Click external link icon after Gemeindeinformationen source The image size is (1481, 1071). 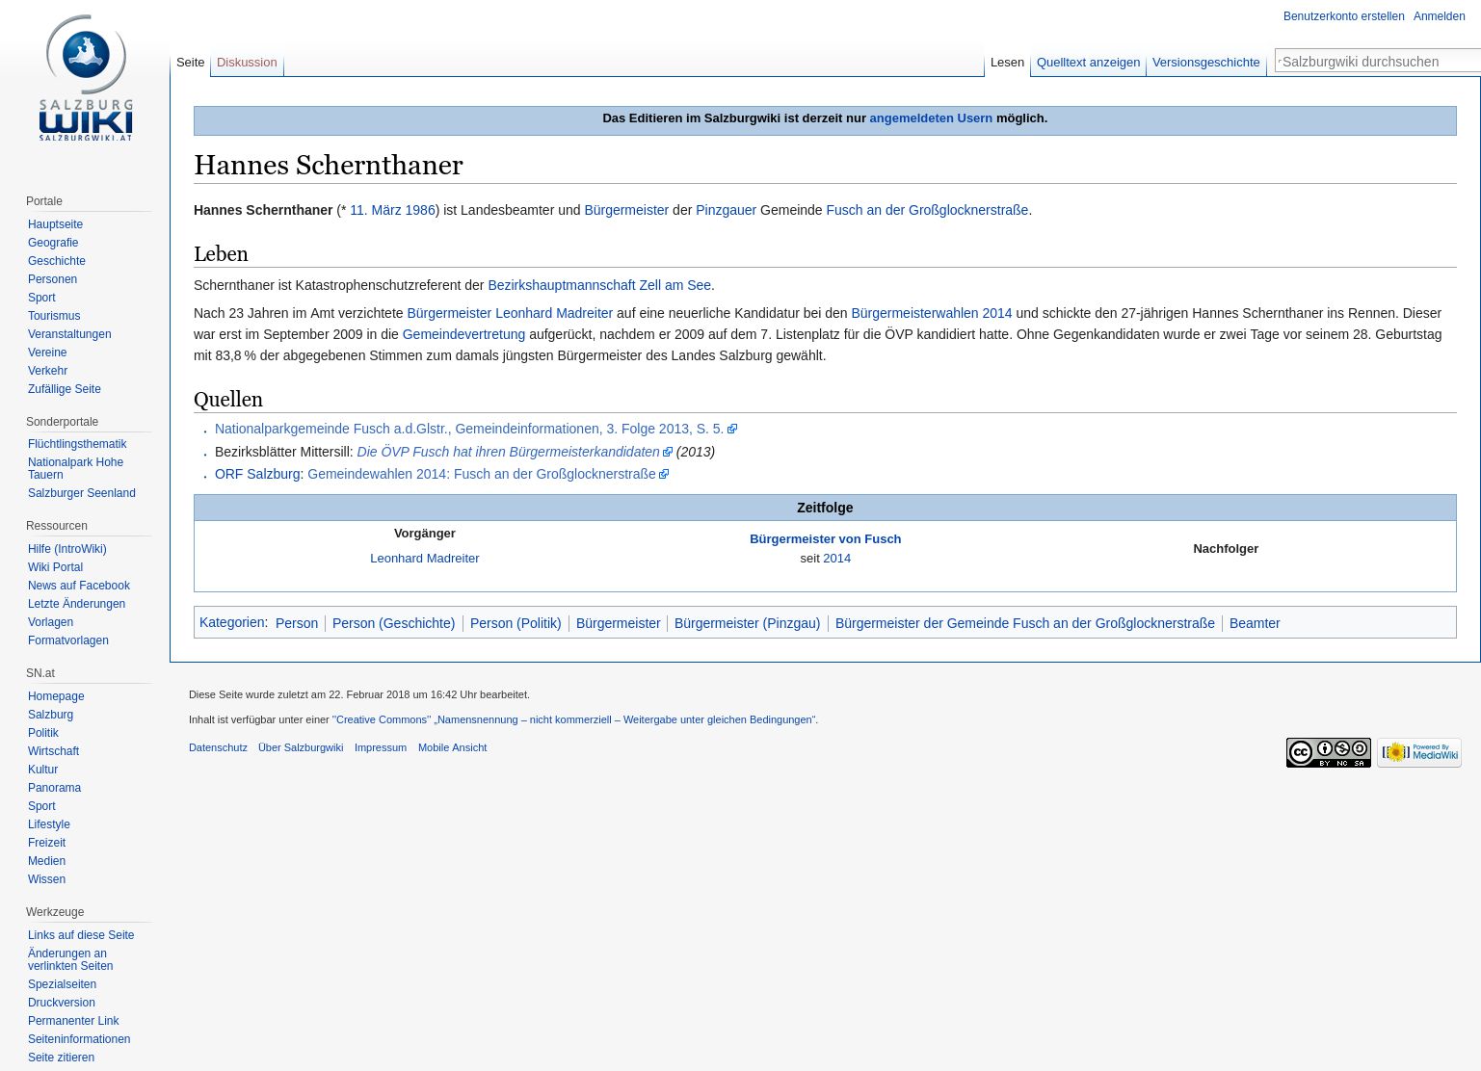point(732,429)
